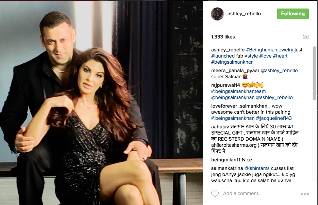Open meera_pahala_pyaar commenter profile

point(235,70)
